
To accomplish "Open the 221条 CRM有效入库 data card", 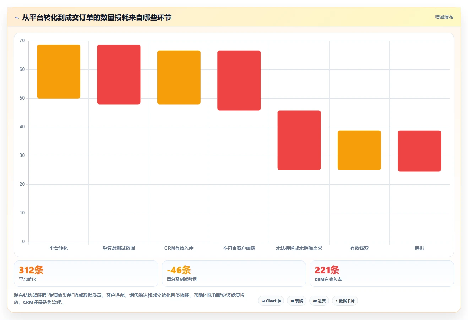I will tap(382, 274).
